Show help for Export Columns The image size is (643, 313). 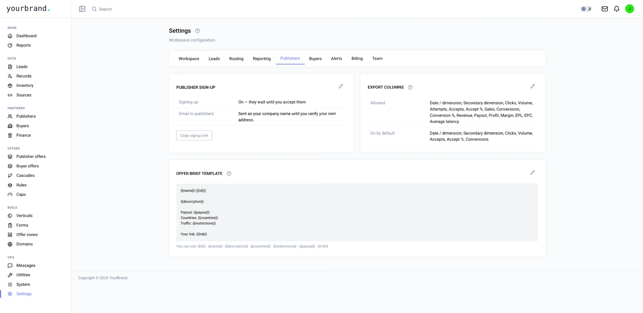pyautogui.click(x=410, y=87)
